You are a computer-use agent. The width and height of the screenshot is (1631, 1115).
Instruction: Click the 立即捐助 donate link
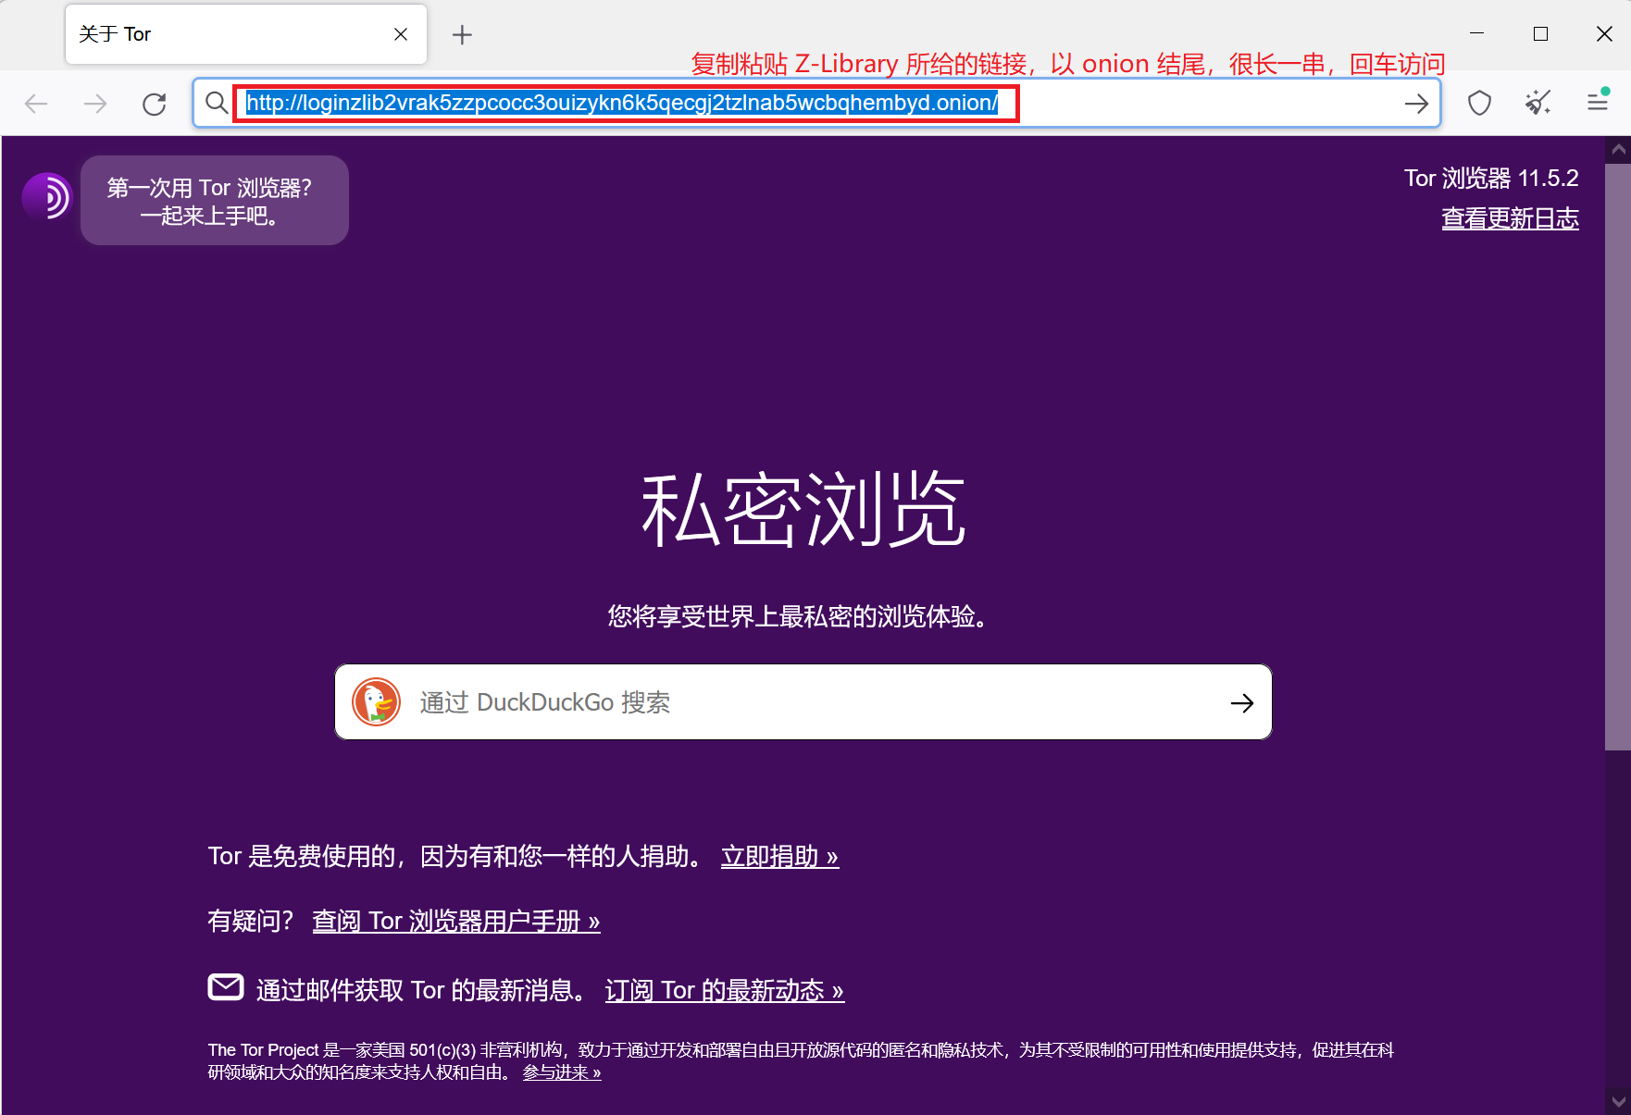pyautogui.click(x=779, y=857)
